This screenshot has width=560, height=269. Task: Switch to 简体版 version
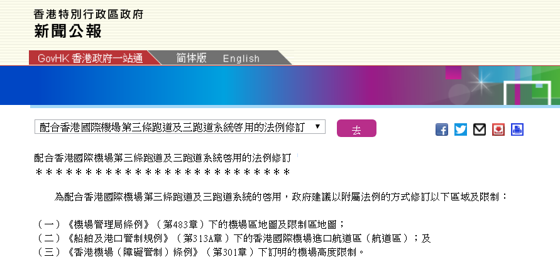(x=192, y=58)
